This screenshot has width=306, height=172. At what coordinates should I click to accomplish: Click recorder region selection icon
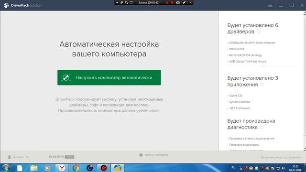(131, 2)
